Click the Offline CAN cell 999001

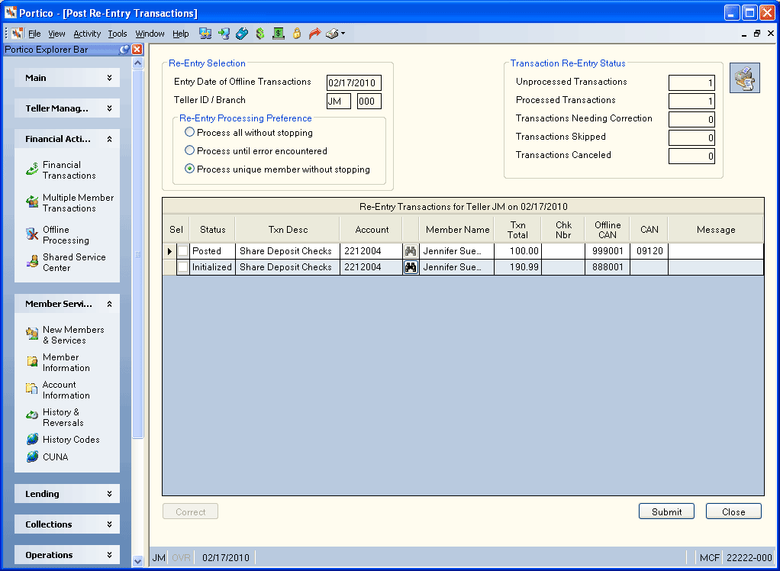pyautogui.click(x=608, y=250)
